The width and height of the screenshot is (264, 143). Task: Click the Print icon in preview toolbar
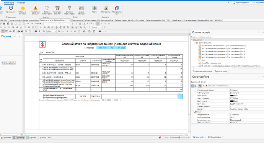click(18, 31)
